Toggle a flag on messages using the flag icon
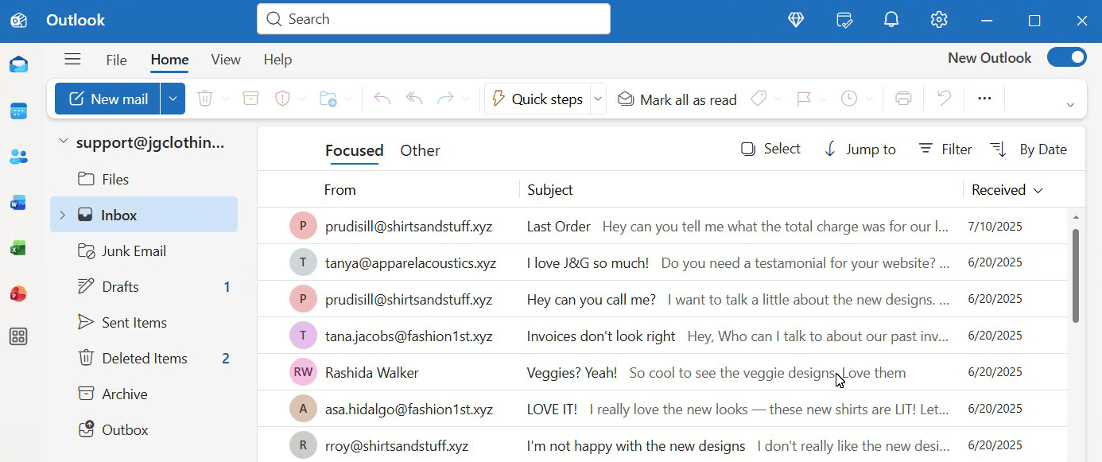 pos(805,98)
